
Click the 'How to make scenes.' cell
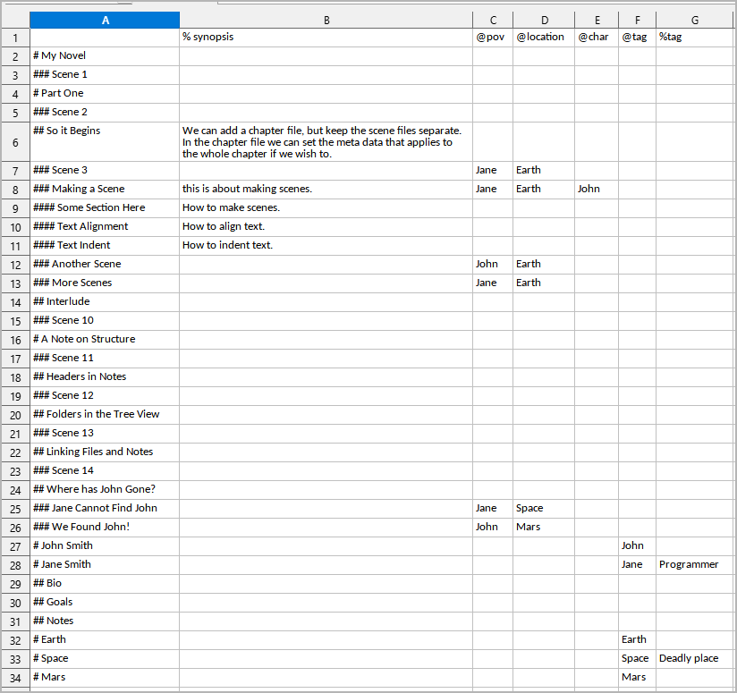pyautogui.click(x=326, y=208)
